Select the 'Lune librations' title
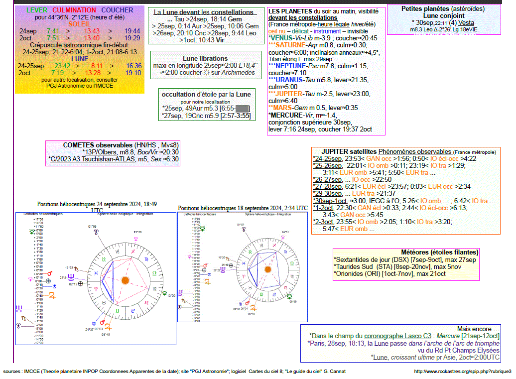The height and width of the screenshot is (379, 516). tap(205, 59)
